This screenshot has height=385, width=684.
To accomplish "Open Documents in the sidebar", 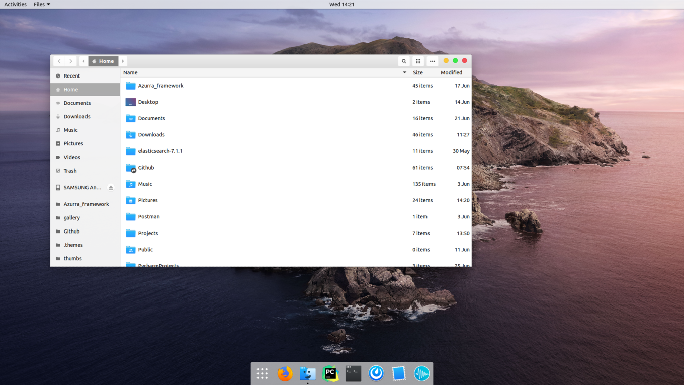I will point(85,103).
